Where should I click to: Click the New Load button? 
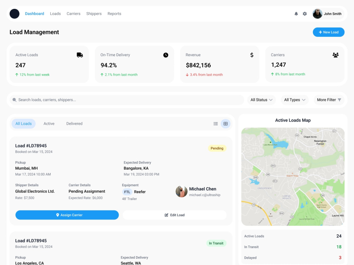click(x=329, y=32)
